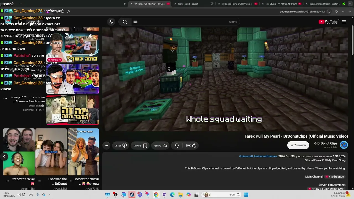Close the Farex Pull My Pearl tab
This screenshot has height=199, width=354.
pyautogui.click(x=131, y=4)
